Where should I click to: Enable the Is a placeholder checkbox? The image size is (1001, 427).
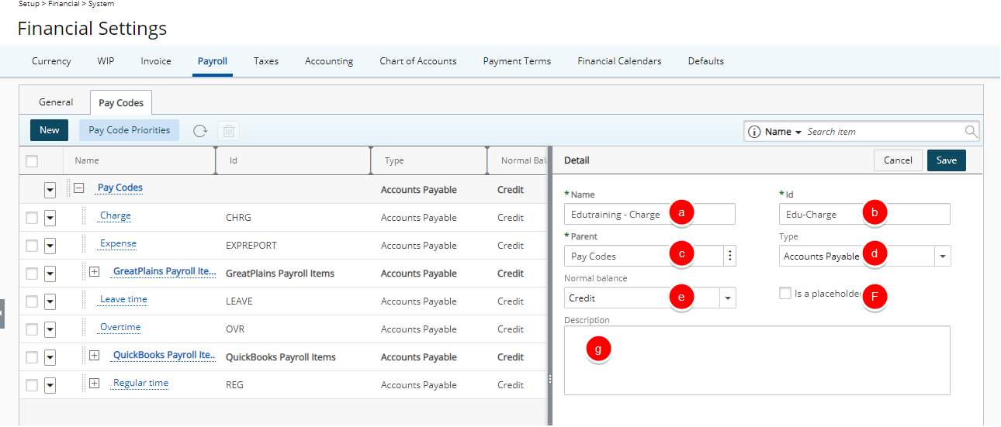[785, 294]
